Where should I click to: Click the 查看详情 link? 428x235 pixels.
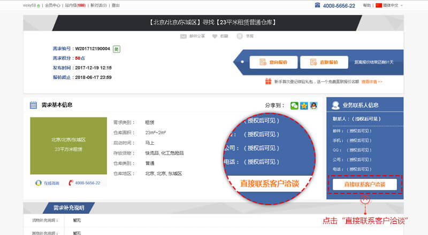point(372,82)
